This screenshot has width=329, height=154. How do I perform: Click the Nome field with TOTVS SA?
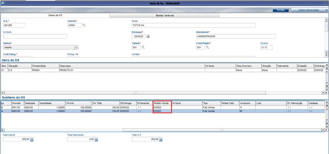pos(194,25)
